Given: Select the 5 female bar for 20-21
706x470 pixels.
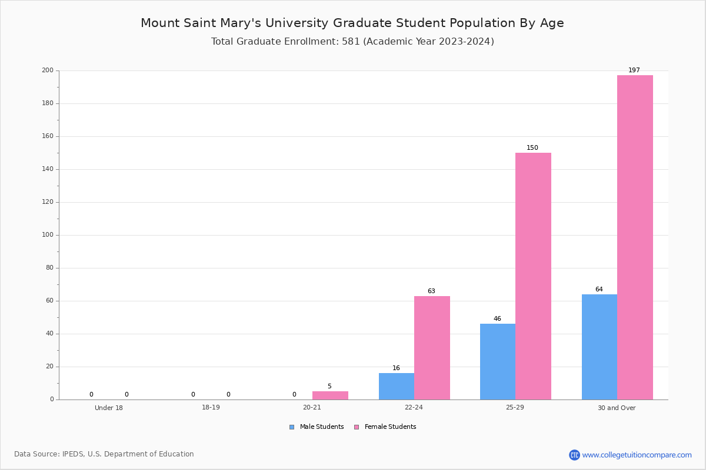Looking at the screenshot, I should (330, 395).
